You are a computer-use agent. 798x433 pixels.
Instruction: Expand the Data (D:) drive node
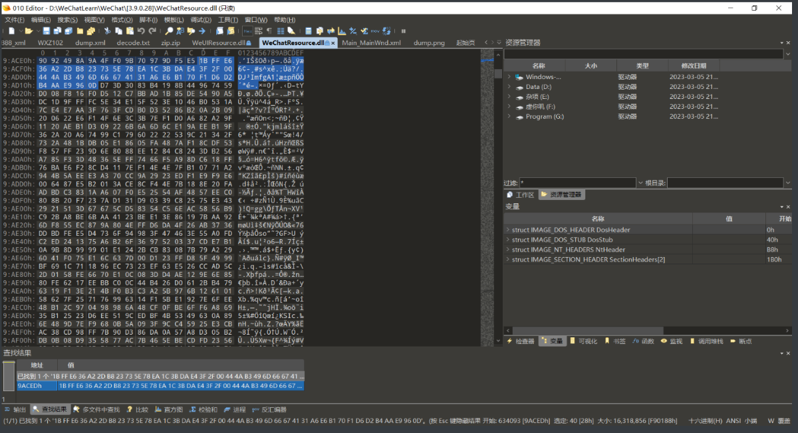pos(509,86)
